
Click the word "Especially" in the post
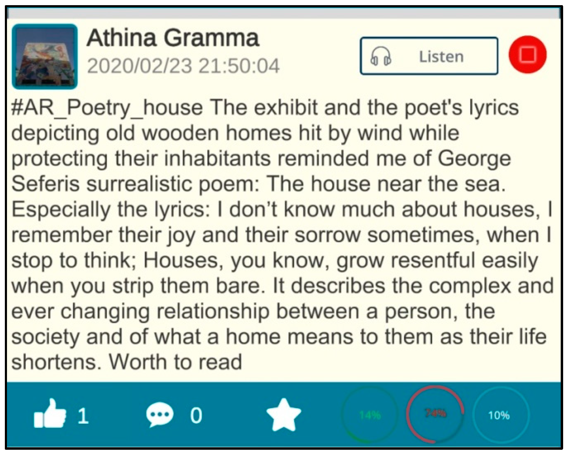click(x=61, y=210)
